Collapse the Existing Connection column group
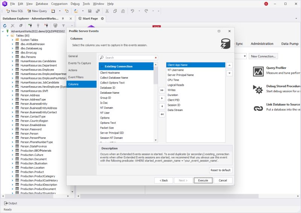The image size is (301, 213). tap(102, 67)
